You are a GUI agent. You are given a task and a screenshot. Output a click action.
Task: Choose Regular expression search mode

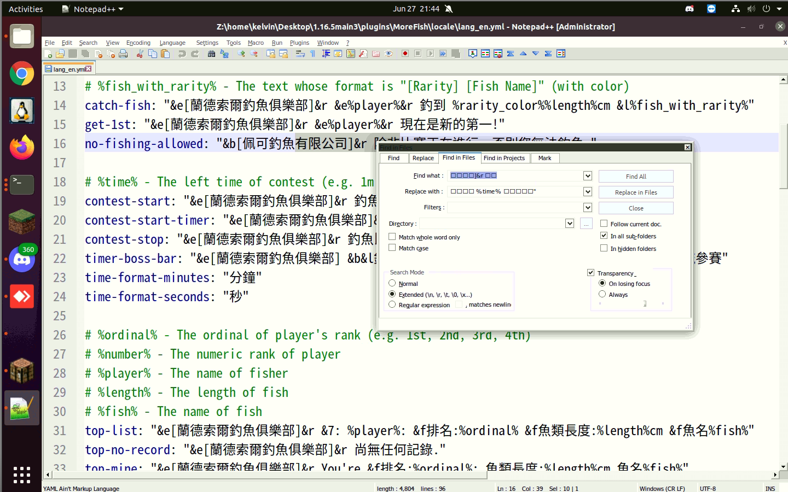point(392,304)
